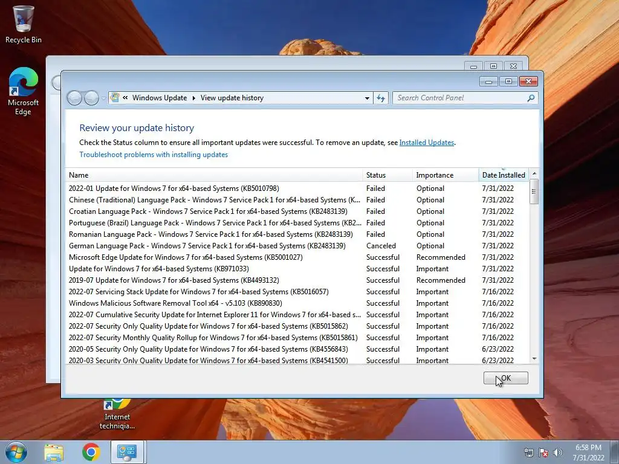Select the Microsoft Edge Update KB5001027 row
Screen dimensions: 619x464
297,257
